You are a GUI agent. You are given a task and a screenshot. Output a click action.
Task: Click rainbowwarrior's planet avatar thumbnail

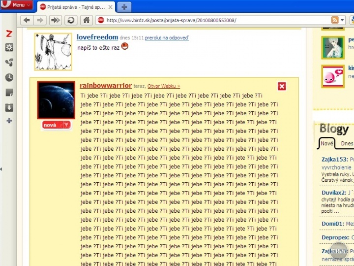pyautogui.click(x=56, y=100)
